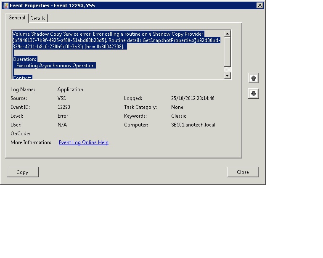
Task: Click the Log Name value 'Application'
Action: (x=70, y=90)
